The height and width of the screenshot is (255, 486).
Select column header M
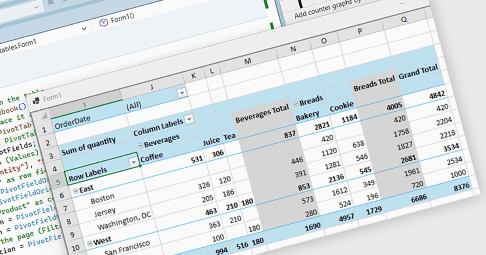(x=248, y=61)
